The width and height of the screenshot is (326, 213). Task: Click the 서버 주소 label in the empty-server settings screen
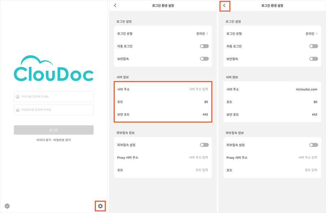123,90
